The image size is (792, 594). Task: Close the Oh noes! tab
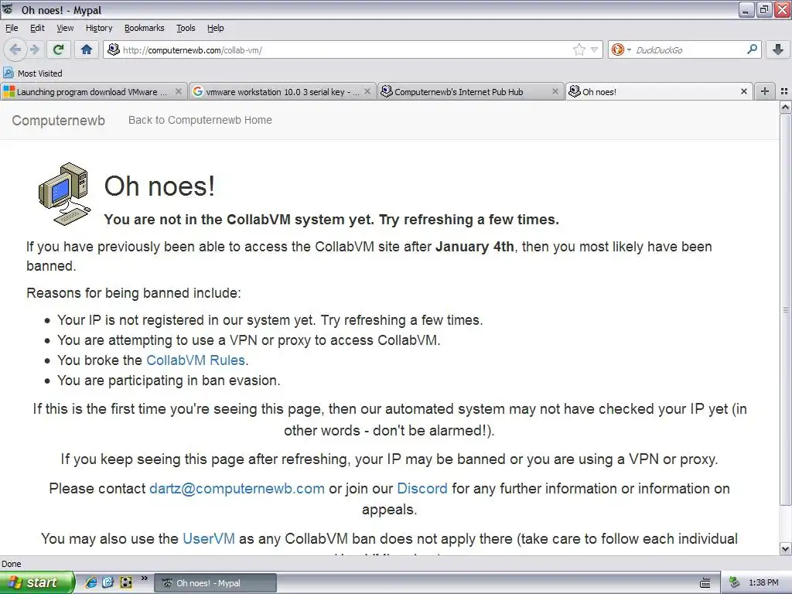743,91
